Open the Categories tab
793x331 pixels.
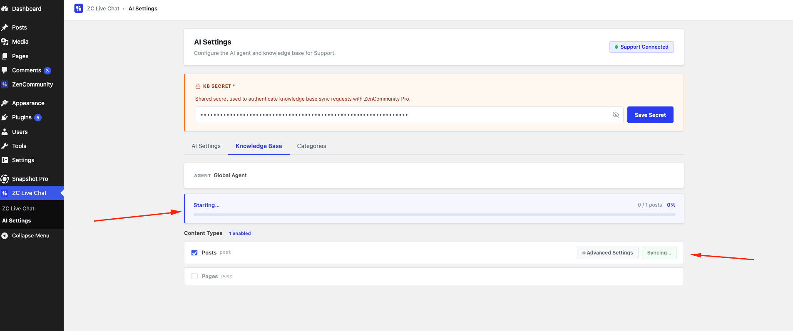[x=312, y=146]
